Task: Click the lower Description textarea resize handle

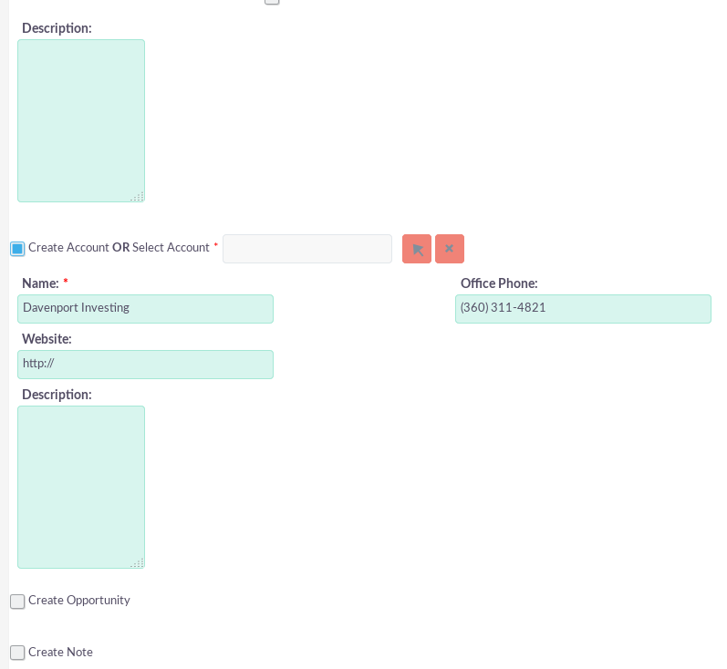Action: click(x=138, y=562)
